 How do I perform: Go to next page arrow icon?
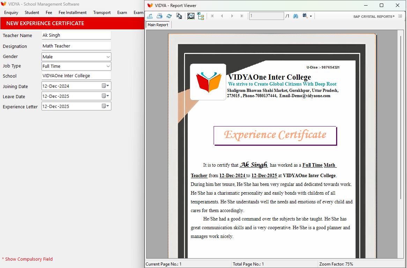(232, 16)
